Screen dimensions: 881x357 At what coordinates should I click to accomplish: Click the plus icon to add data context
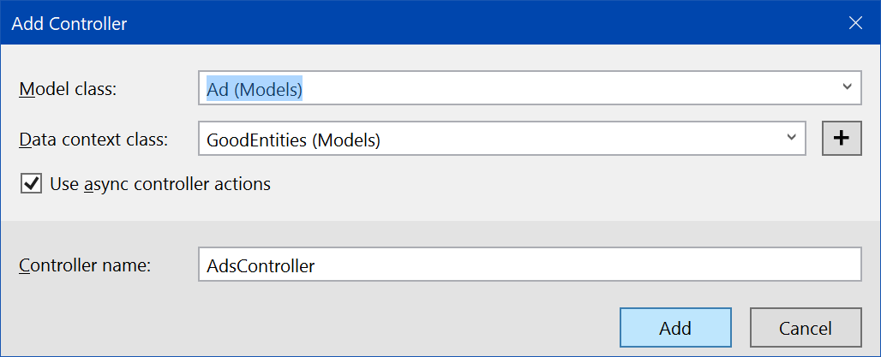pyautogui.click(x=841, y=139)
